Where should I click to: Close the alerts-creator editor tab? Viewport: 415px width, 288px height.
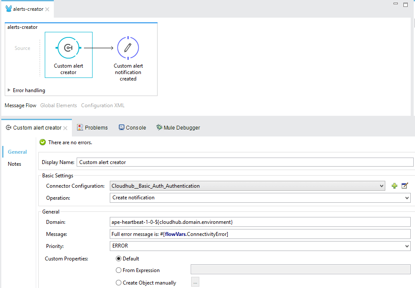pyautogui.click(x=47, y=9)
